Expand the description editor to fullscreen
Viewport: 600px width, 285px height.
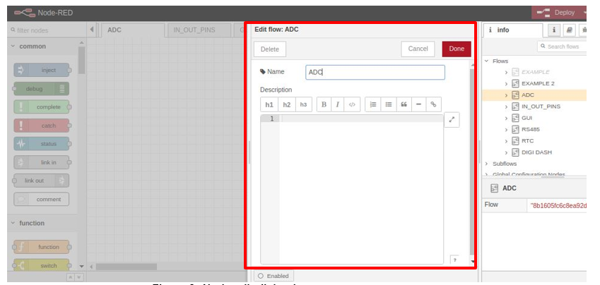click(x=452, y=120)
